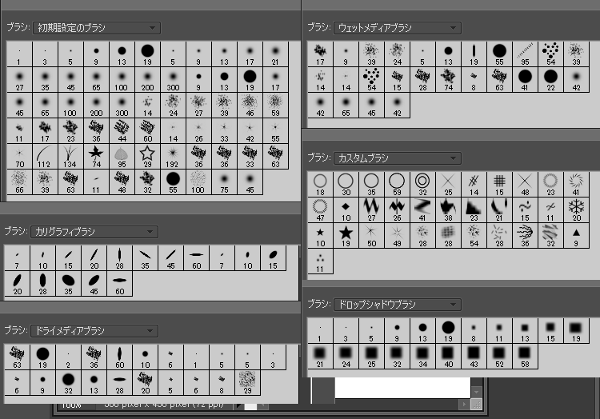Image resolution: width=600 pixels, height=419 pixels.
Task: Select the grass brush 134
Action: (x=70, y=157)
